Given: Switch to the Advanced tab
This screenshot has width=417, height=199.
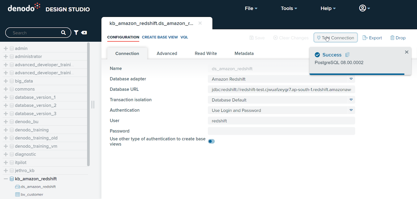Looking at the screenshot, I should [x=167, y=53].
